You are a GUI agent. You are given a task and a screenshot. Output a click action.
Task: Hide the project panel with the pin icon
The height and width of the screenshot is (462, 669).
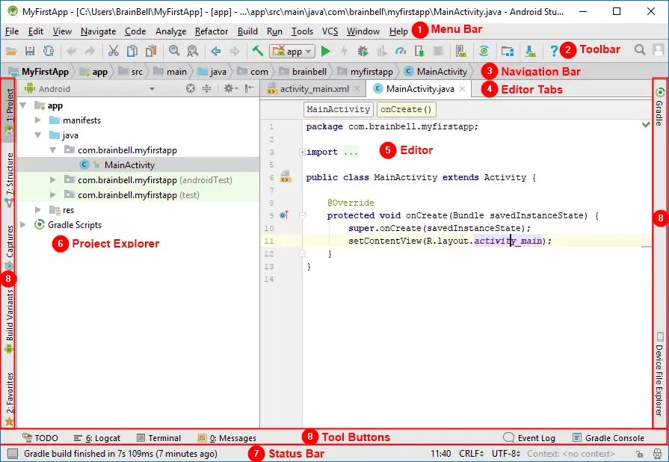pyautogui.click(x=250, y=89)
